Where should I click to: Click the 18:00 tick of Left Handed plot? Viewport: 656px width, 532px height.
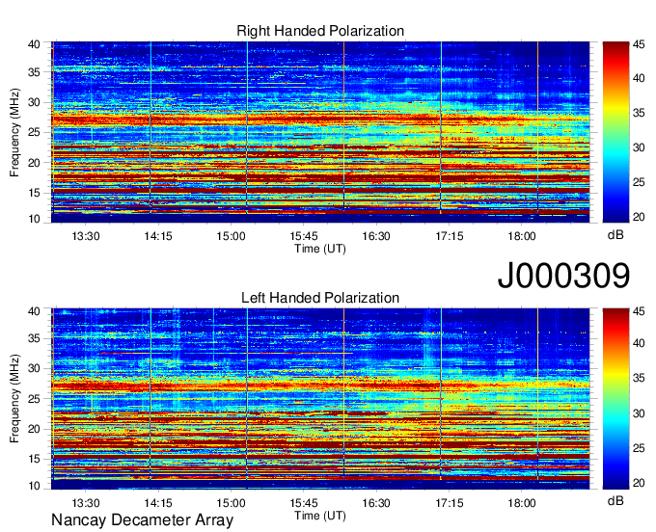click(x=522, y=503)
